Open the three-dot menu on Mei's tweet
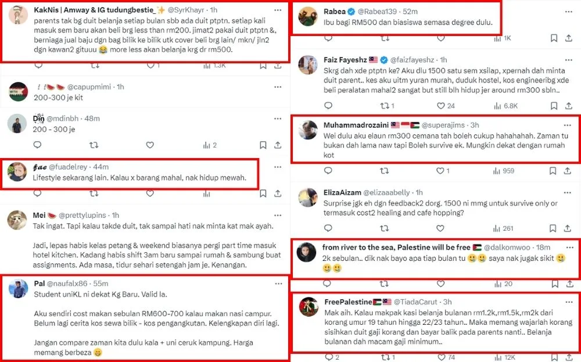 point(278,215)
